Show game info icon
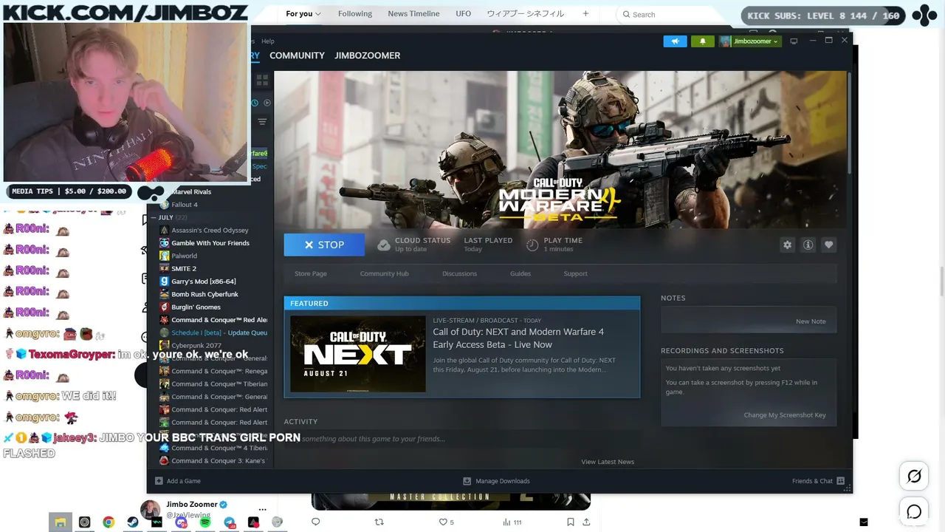945x532 pixels. (808, 245)
